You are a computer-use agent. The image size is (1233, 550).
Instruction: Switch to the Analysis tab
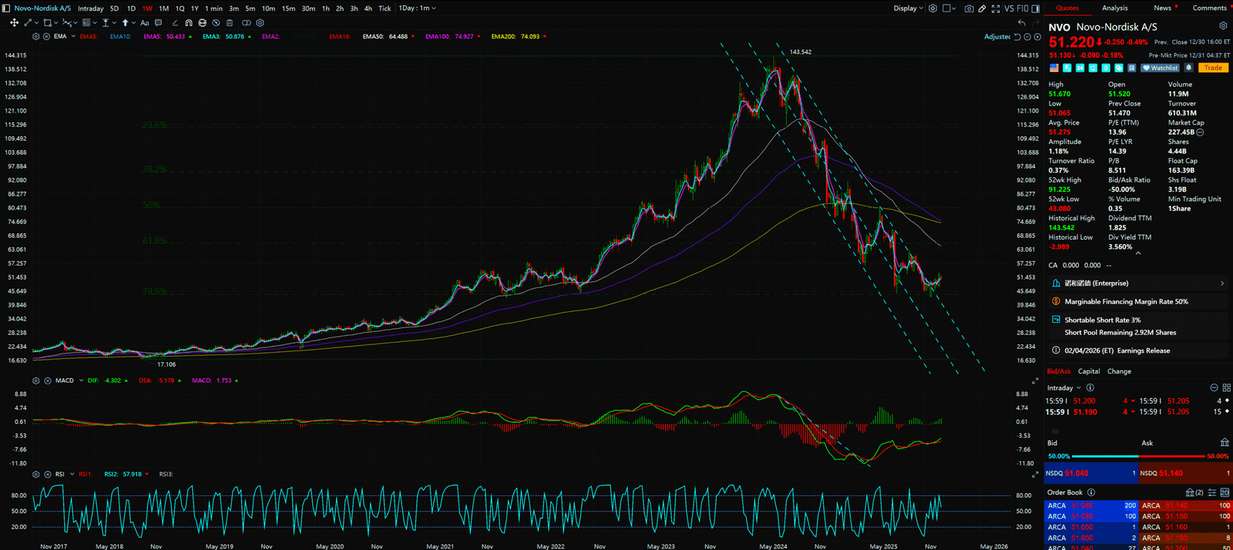click(1114, 8)
